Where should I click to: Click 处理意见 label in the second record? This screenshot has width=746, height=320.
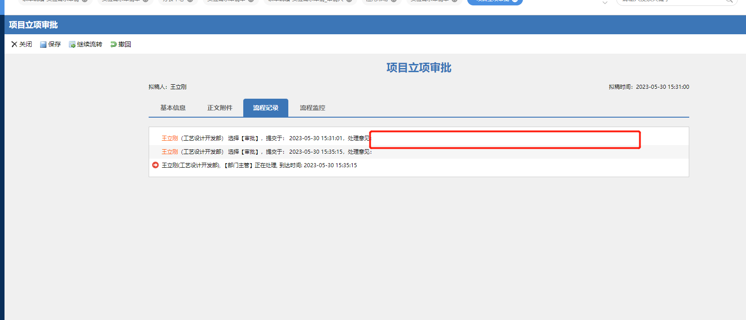tap(359, 152)
